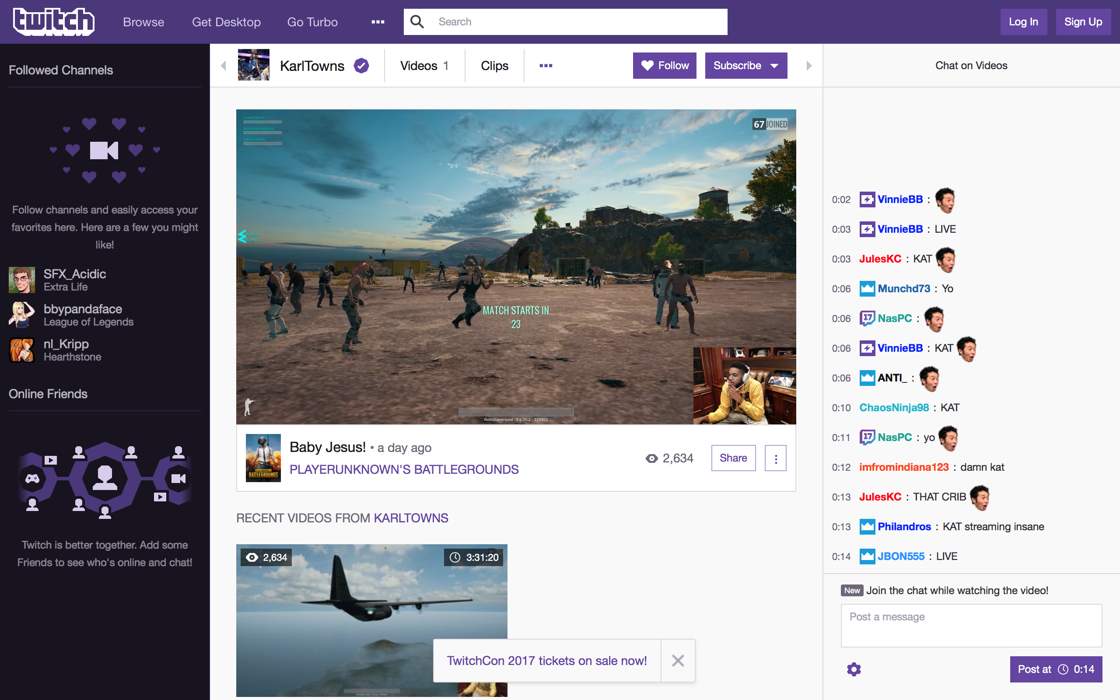Open the Subscribe dropdown

tap(746, 66)
